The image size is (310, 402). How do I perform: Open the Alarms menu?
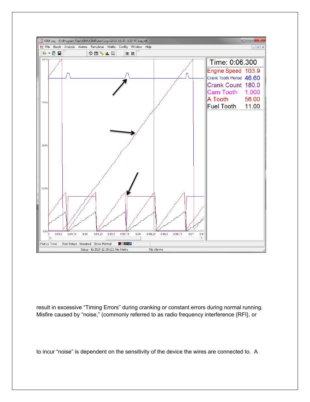coord(83,47)
